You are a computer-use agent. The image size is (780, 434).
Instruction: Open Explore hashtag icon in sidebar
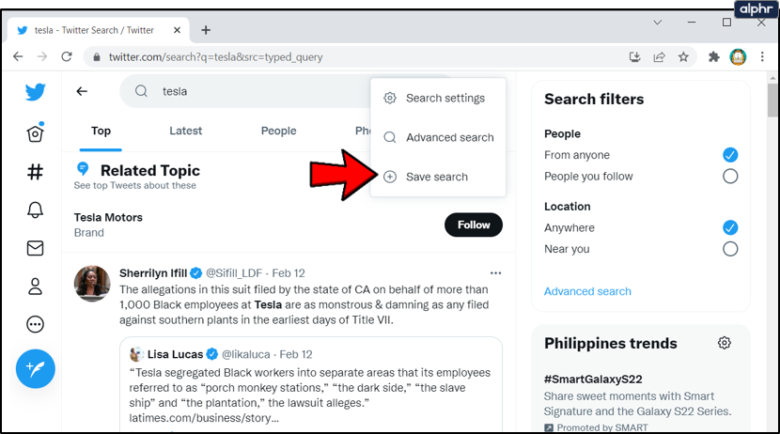click(x=36, y=172)
